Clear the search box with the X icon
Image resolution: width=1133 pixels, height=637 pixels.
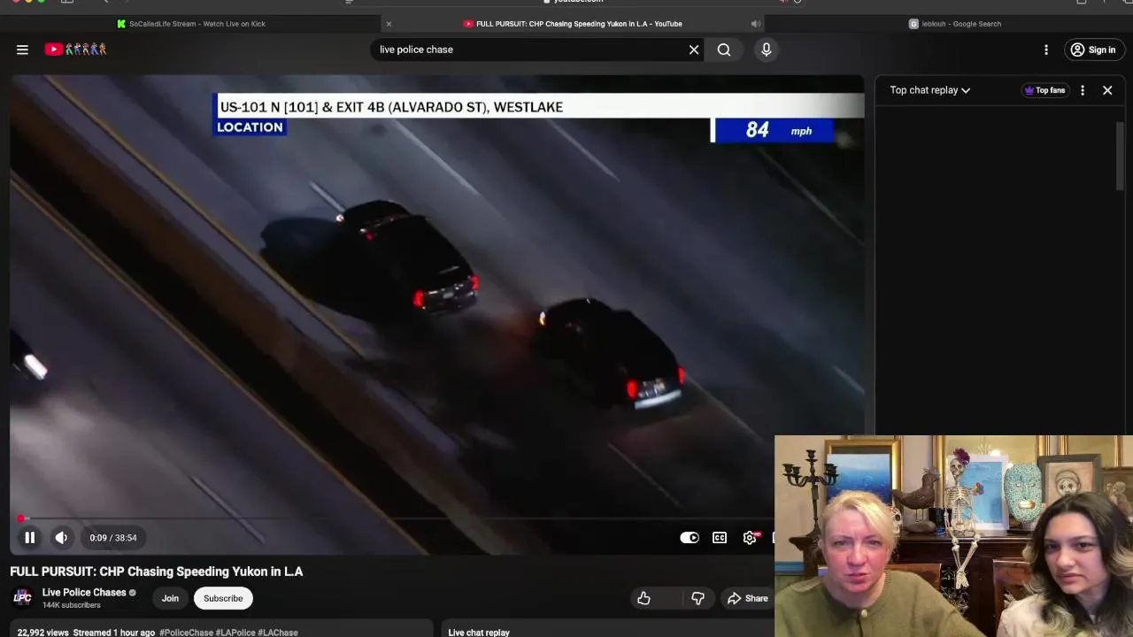coord(694,50)
